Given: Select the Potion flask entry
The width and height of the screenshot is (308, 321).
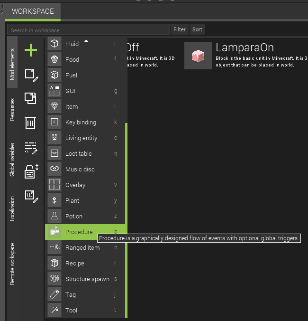Looking at the screenshot, I should click(85, 216).
